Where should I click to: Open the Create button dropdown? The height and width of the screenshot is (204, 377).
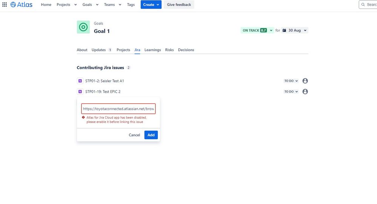(x=151, y=5)
